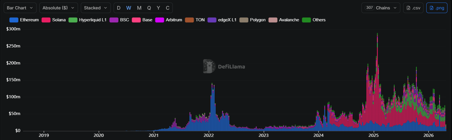Switch to daily (D) interval
This screenshot has width=452, height=140.
pos(119,8)
